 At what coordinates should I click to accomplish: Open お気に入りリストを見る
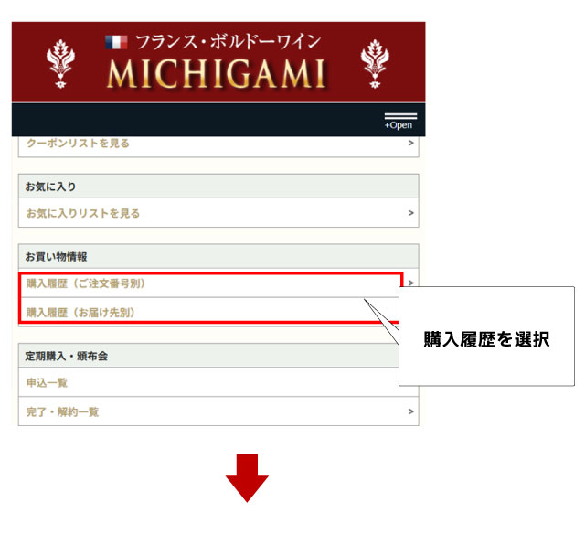point(83,213)
